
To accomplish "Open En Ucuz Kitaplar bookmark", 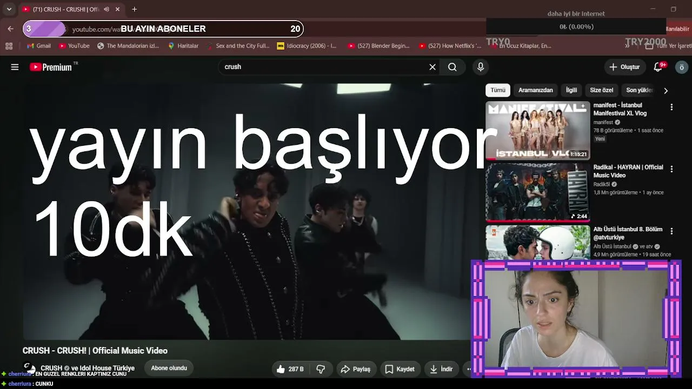I will (x=520, y=46).
